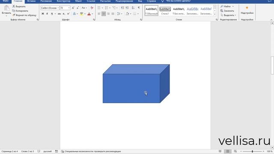Click the Cut (Вырезать) command
Screen dimensions: 274x154
click(x=19, y=6)
